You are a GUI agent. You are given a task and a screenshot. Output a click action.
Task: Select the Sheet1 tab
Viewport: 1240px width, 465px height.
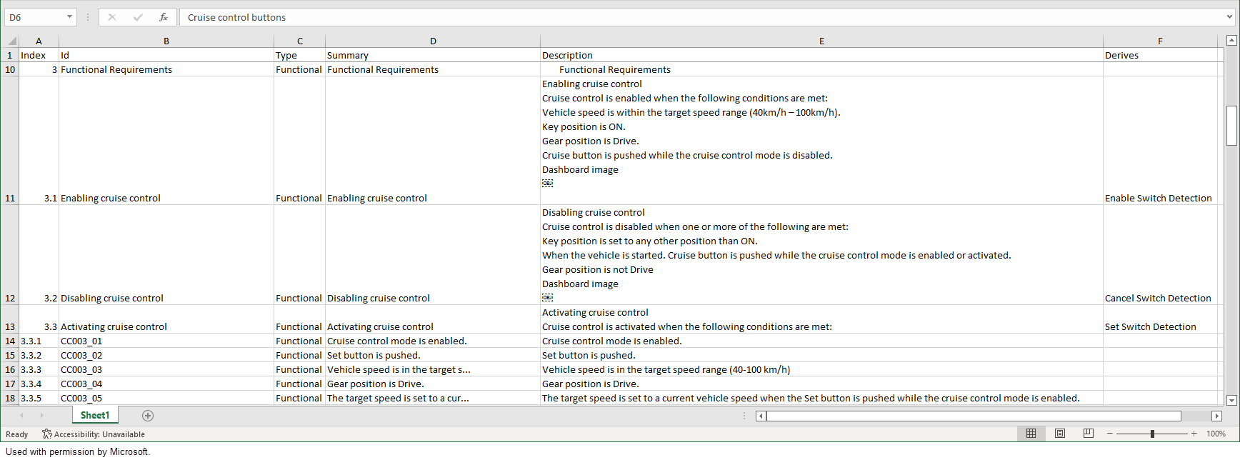(95, 416)
